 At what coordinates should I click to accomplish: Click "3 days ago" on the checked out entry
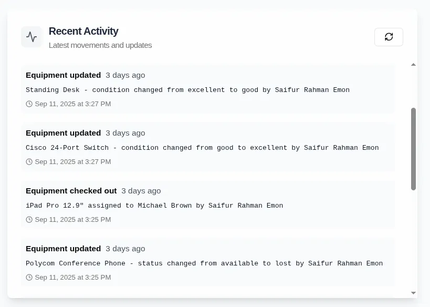pos(141,191)
